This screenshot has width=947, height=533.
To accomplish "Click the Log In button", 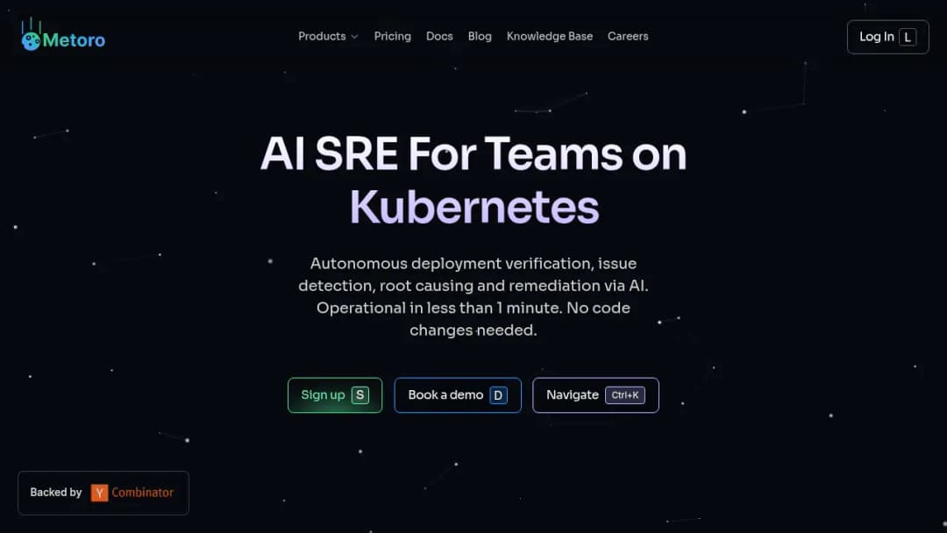I will pyautogui.click(x=887, y=37).
